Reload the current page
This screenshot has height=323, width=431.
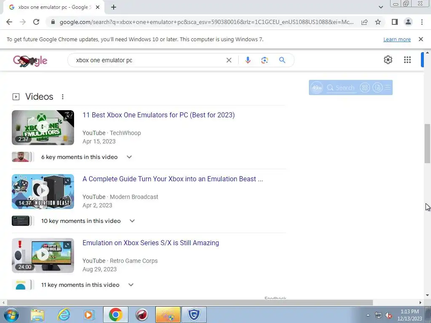point(36,22)
